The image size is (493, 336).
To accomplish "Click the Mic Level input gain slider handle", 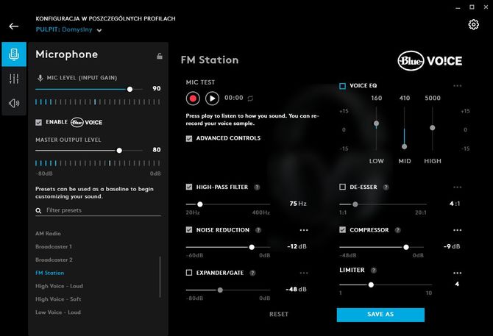I will [x=130, y=90].
